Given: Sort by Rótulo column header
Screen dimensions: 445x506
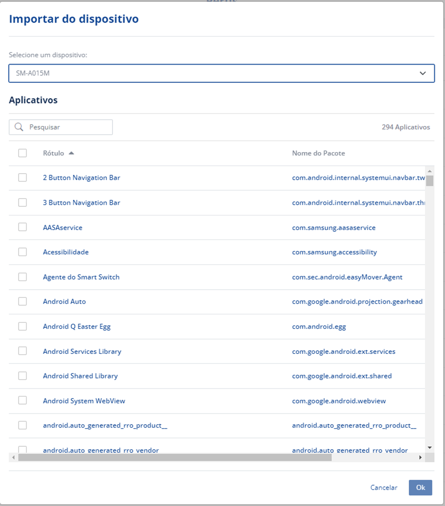Looking at the screenshot, I should 53,153.
